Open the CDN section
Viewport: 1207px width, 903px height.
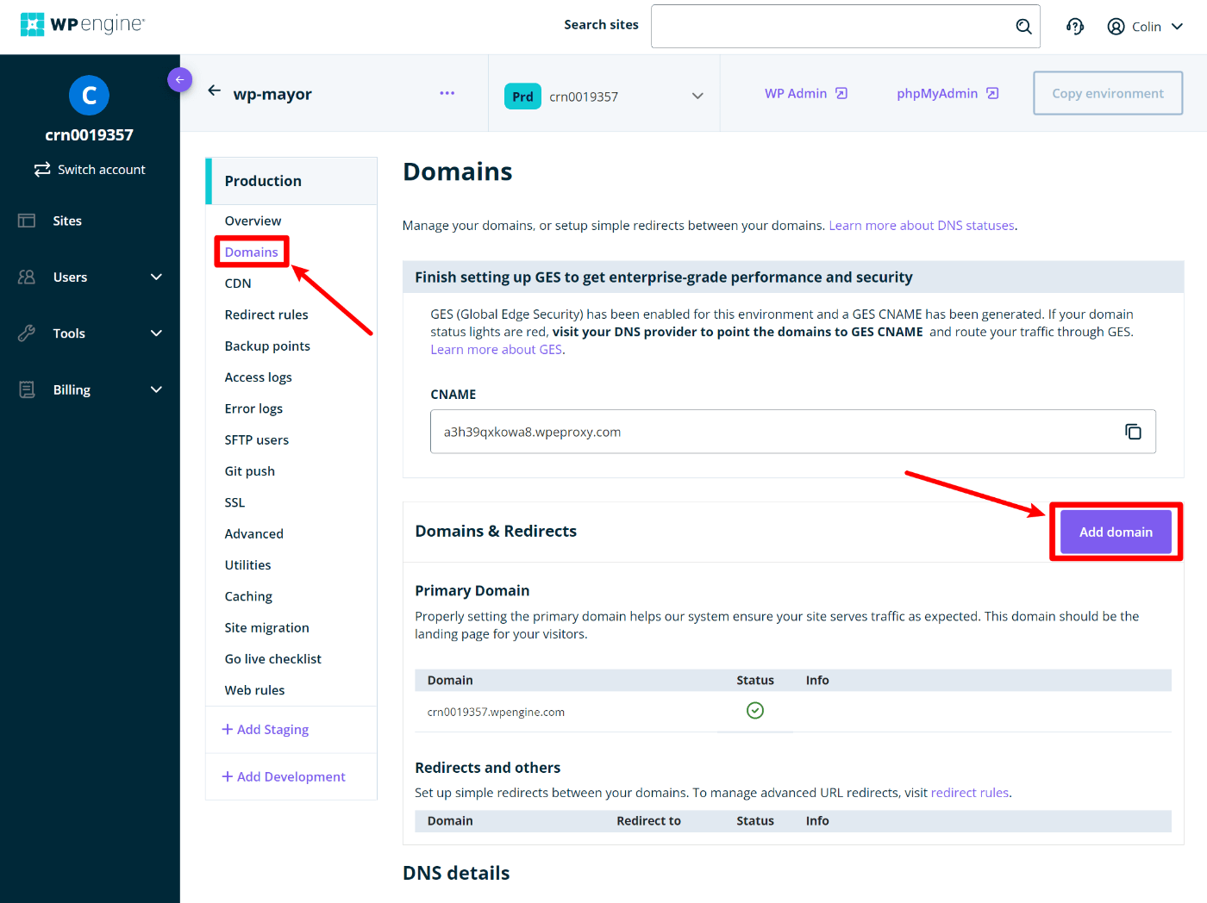[x=238, y=283]
